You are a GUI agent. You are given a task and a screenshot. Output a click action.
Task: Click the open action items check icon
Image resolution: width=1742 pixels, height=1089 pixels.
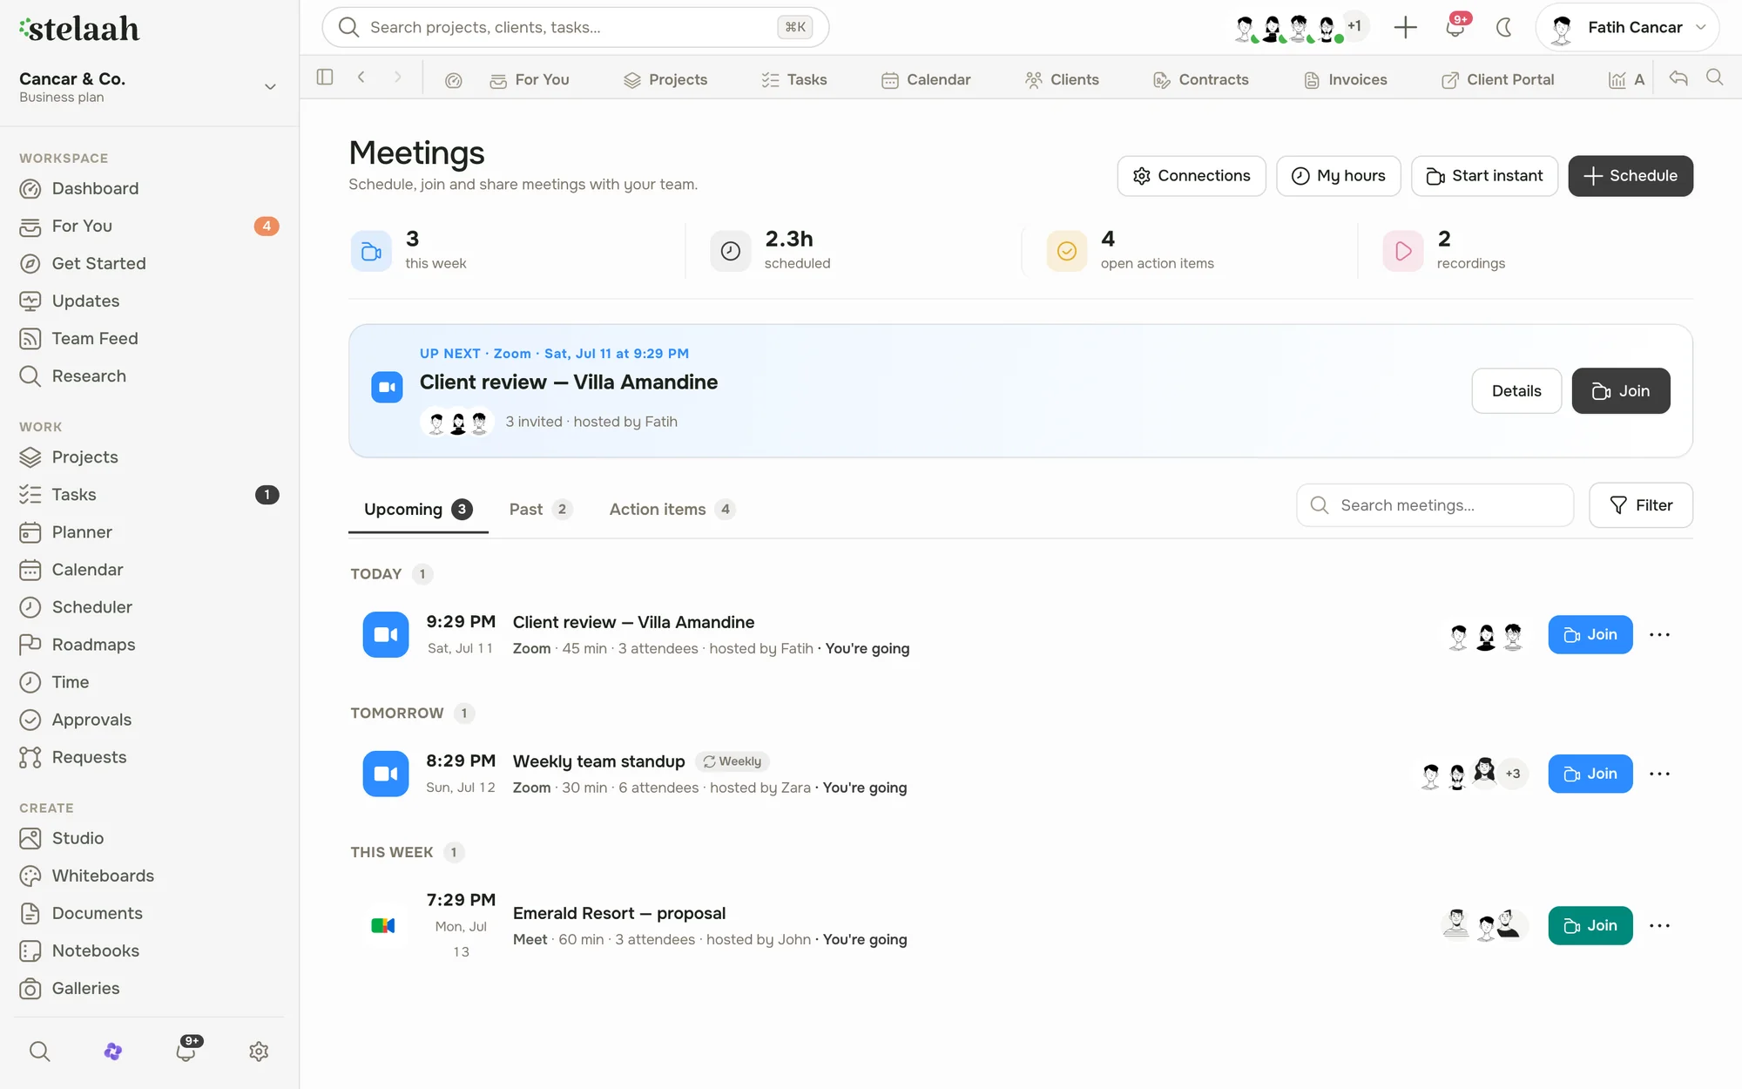coord(1067,251)
